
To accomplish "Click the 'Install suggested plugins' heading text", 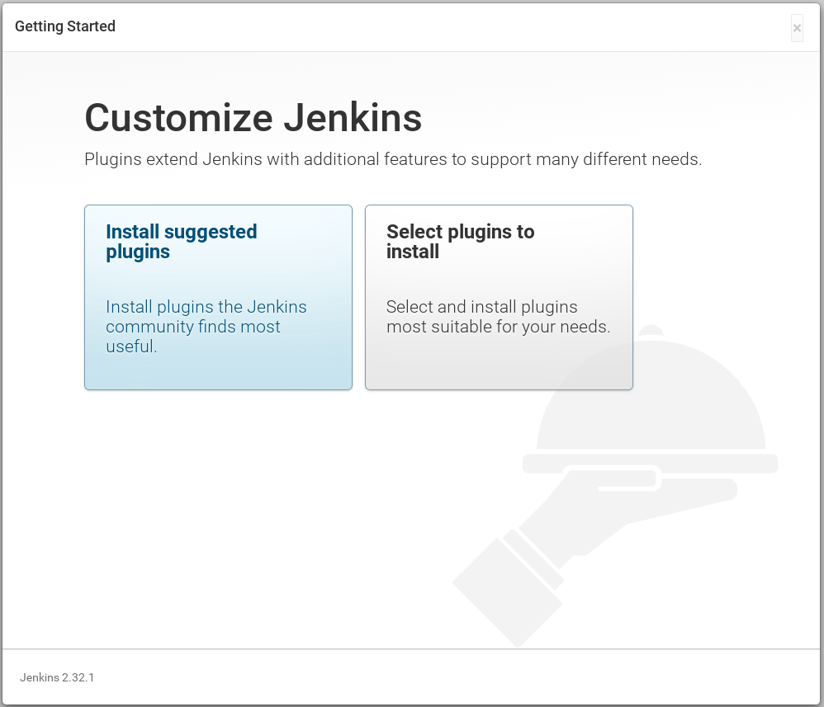I will click(x=181, y=242).
